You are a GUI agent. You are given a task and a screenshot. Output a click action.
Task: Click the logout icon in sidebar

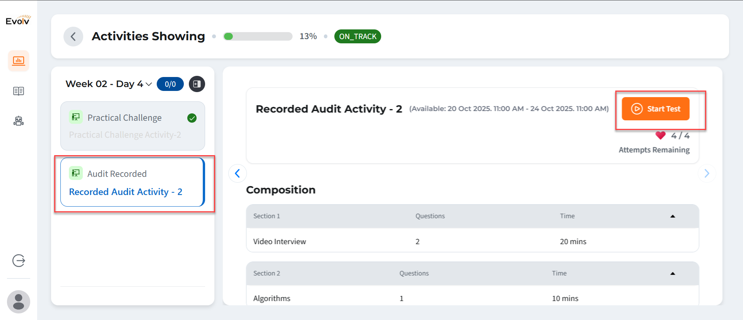[19, 261]
